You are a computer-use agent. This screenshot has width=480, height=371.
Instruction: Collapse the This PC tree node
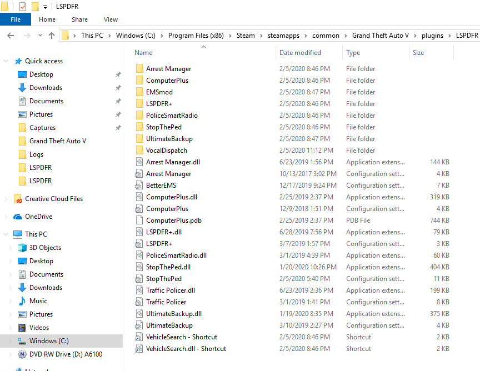point(6,234)
